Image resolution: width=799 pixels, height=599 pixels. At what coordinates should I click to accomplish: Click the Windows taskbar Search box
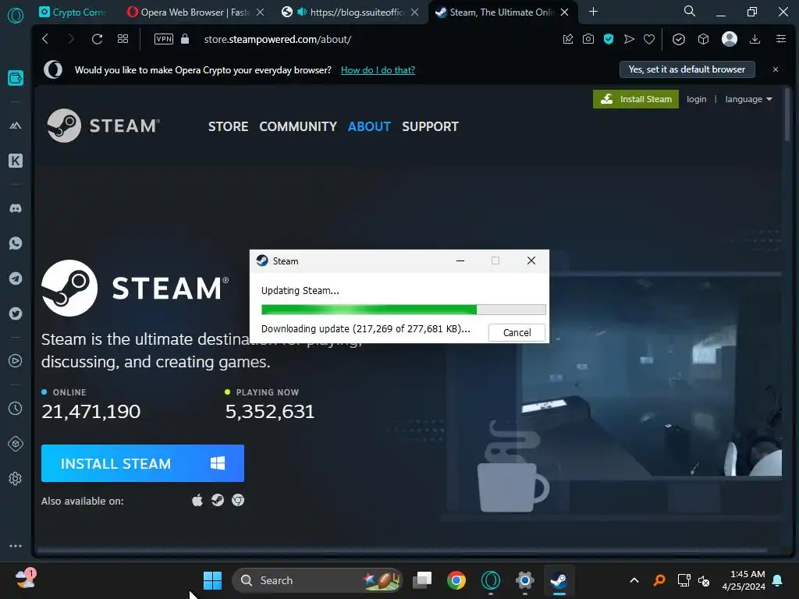(x=317, y=580)
